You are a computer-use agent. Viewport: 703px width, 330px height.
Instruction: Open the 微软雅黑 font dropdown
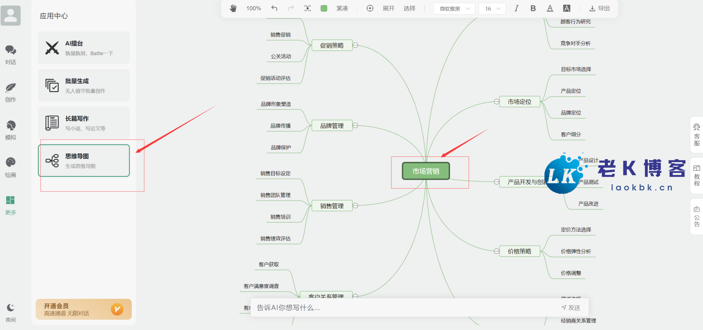(454, 9)
